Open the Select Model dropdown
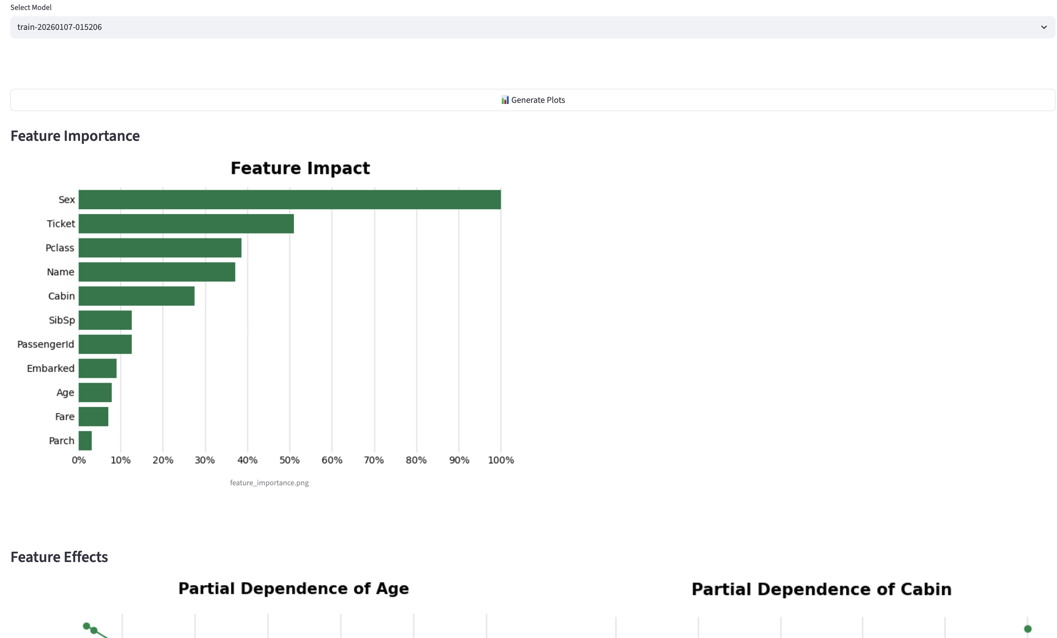This screenshot has height=638, width=1057. [532, 27]
